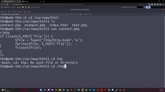Open the Applications menu on panel
Screen dimensions: 165x92
[6, 7]
